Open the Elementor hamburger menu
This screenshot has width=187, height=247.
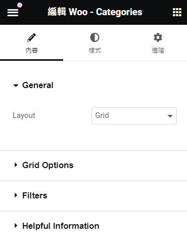[13, 13]
